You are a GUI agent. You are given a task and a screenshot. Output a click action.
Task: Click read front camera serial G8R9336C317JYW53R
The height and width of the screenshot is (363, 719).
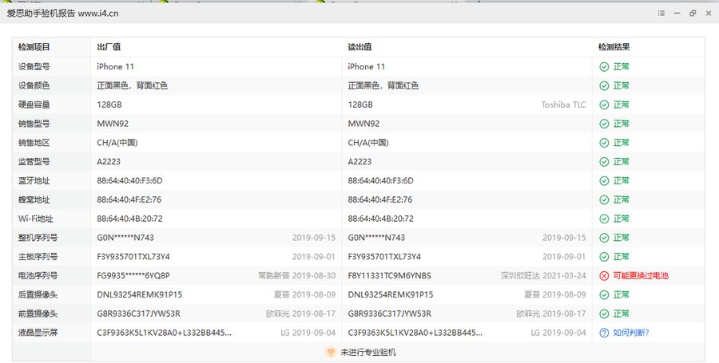pos(389,314)
